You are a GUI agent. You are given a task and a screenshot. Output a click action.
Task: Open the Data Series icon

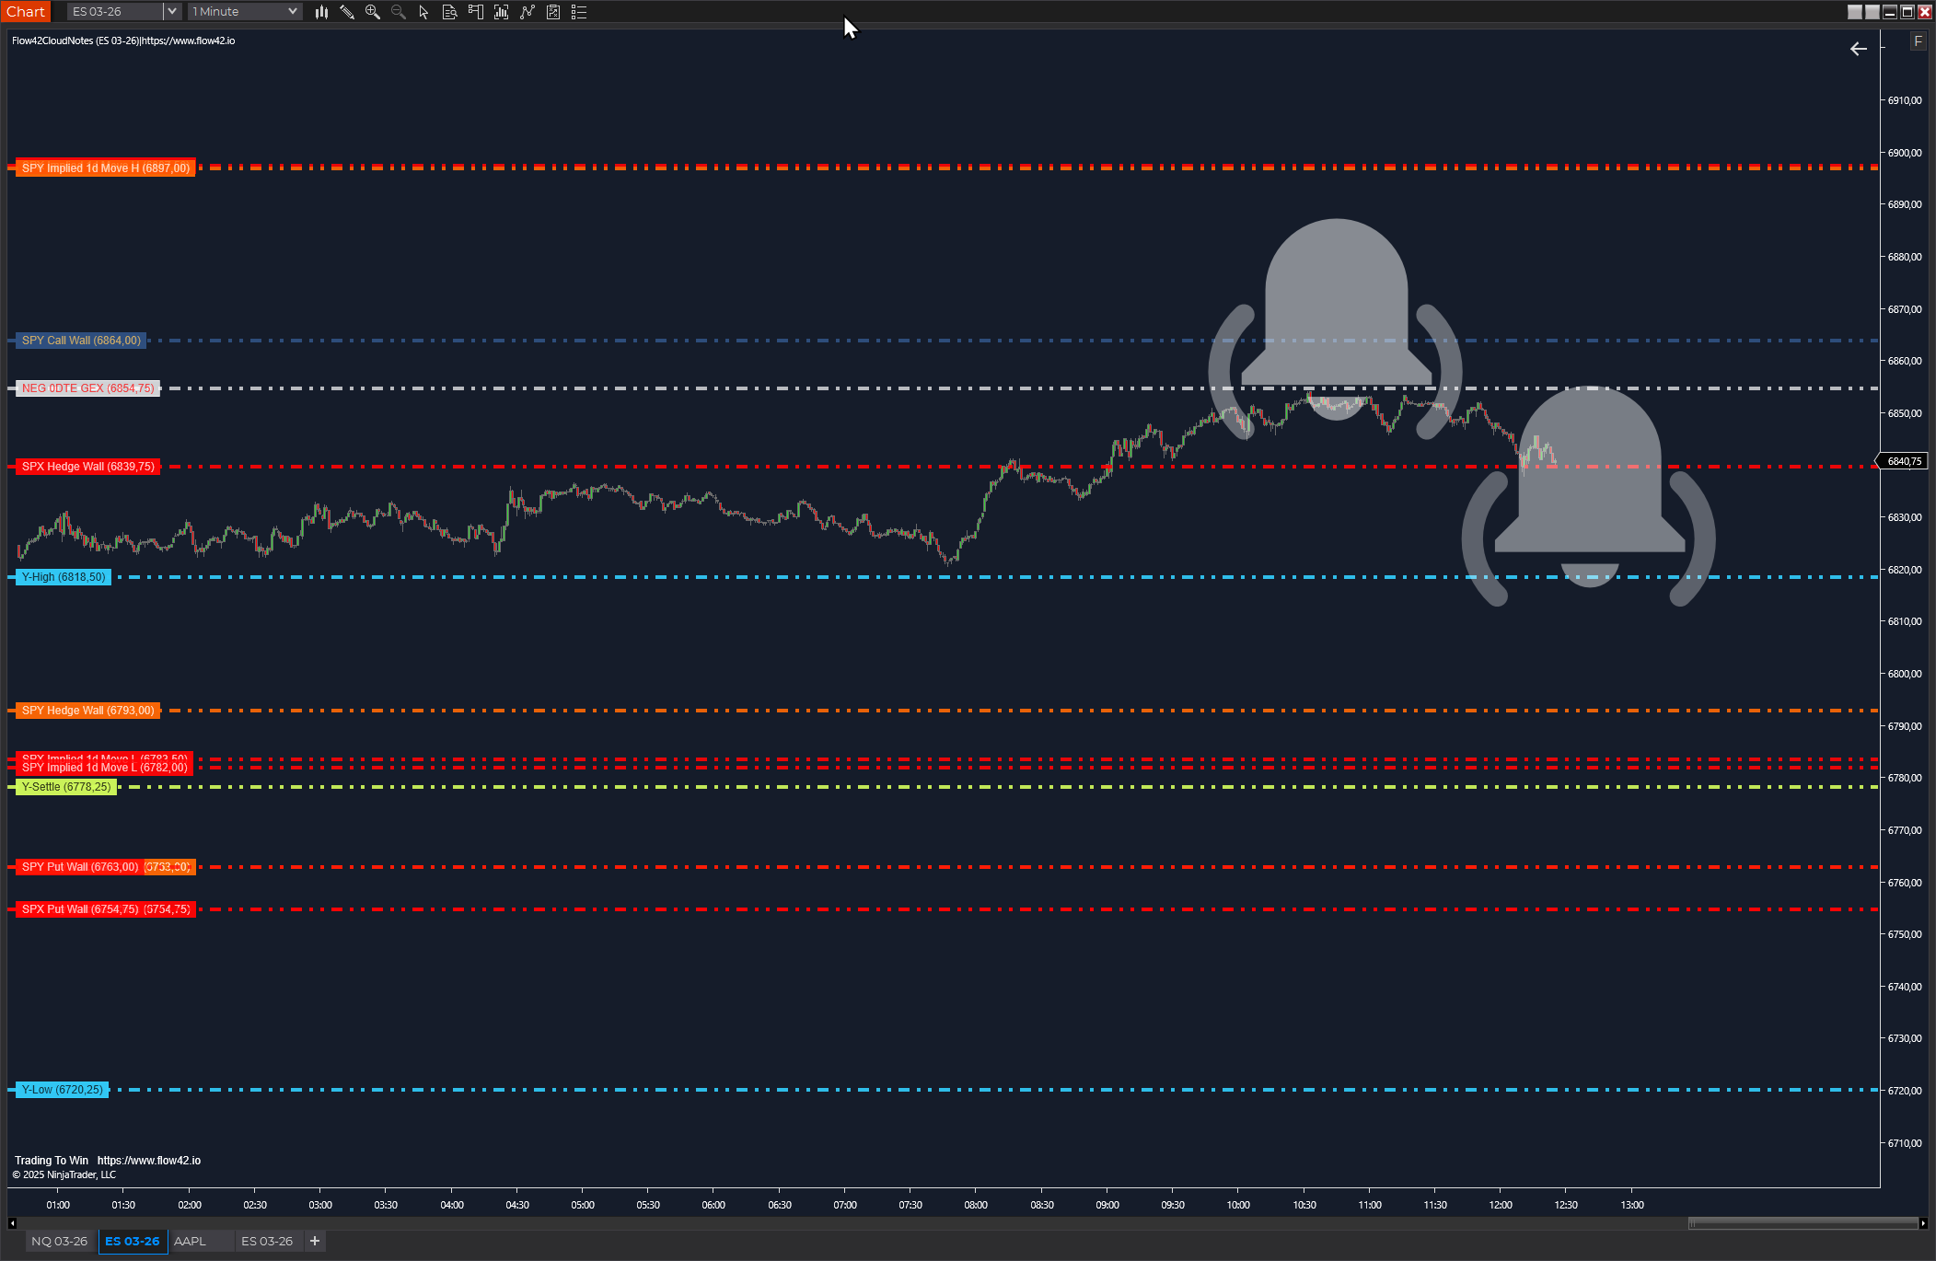tap(501, 12)
